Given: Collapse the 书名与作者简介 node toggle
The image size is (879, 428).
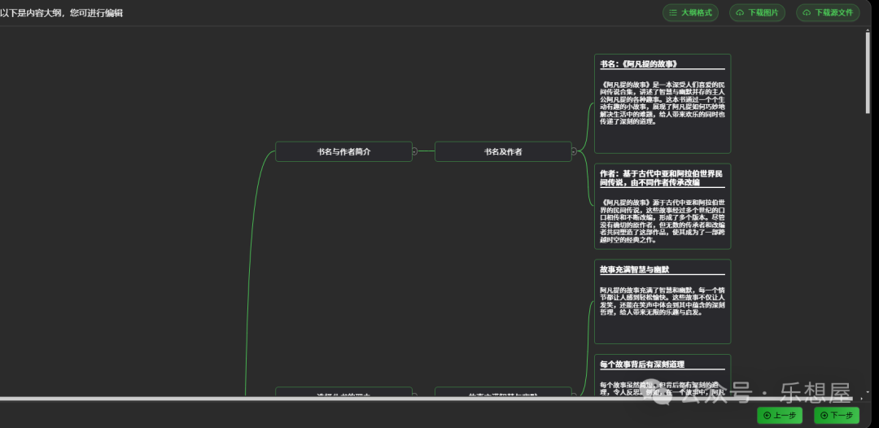Looking at the screenshot, I should [415, 151].
